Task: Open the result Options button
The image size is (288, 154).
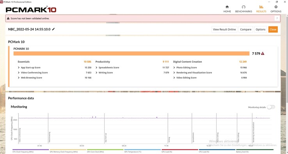Action: point(260,30)
